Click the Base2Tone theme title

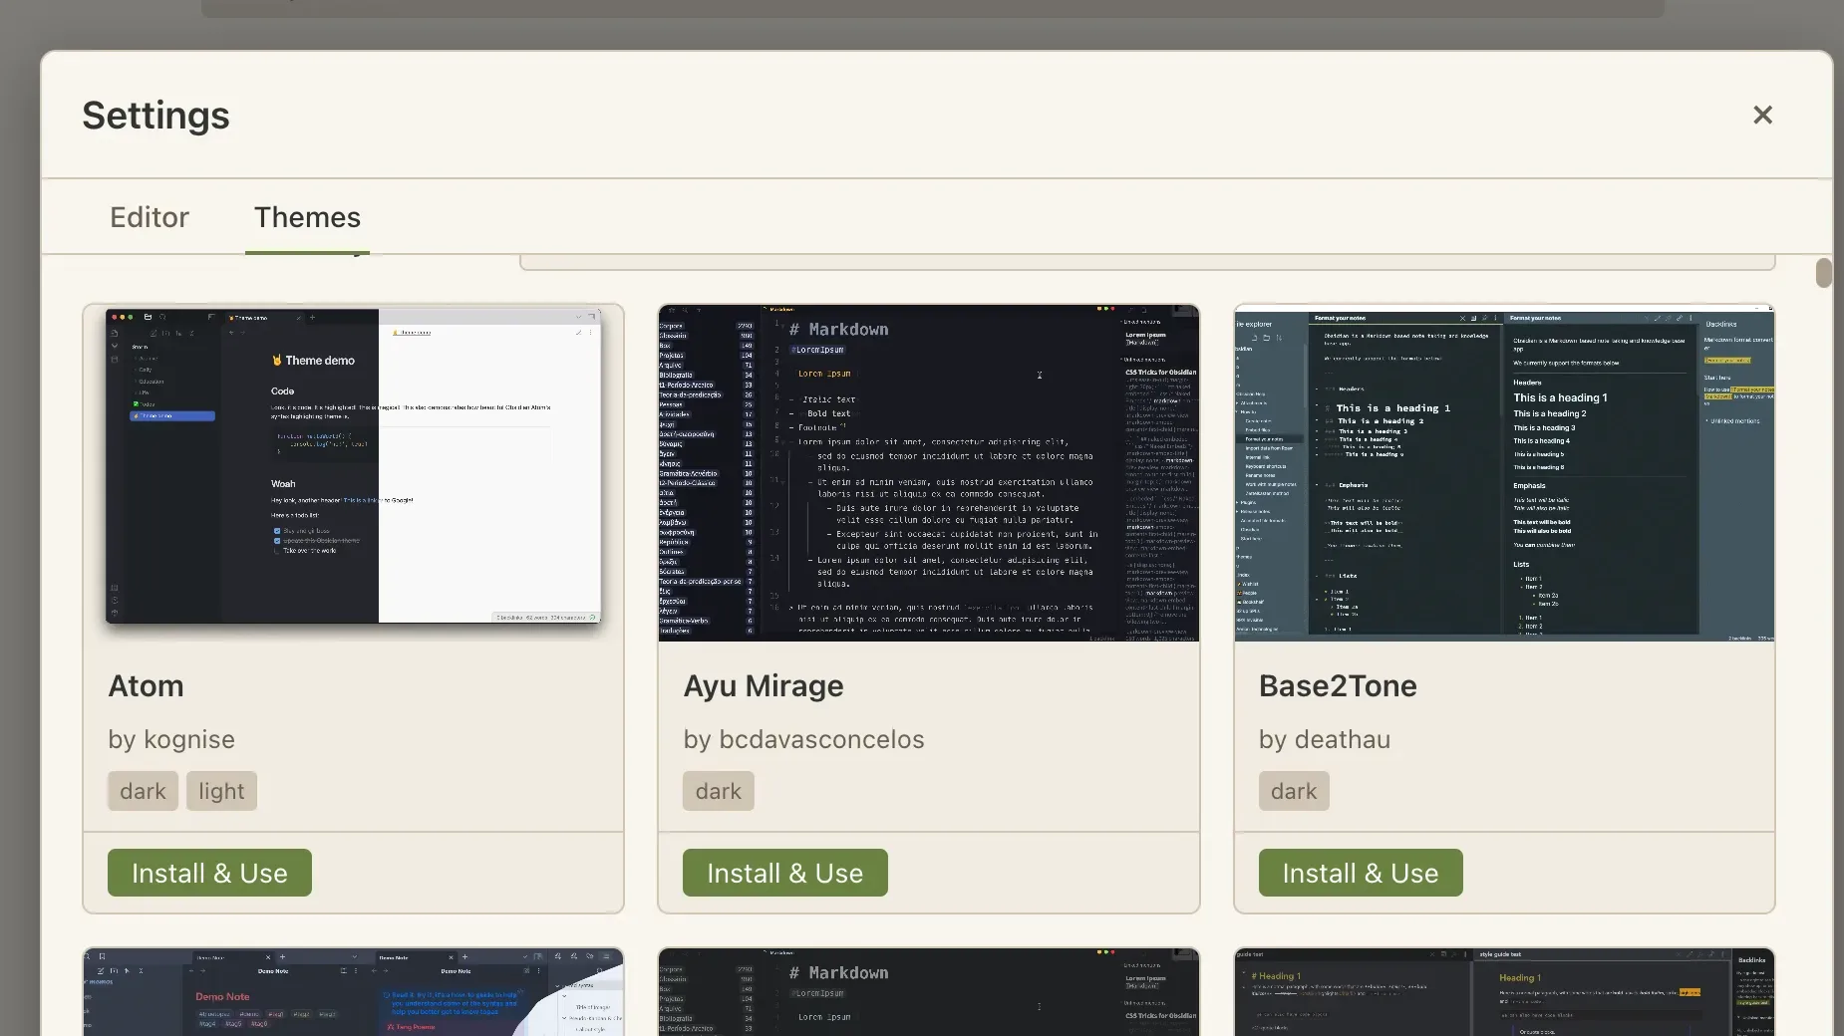pyautogui.click(x=1338, y=685)
